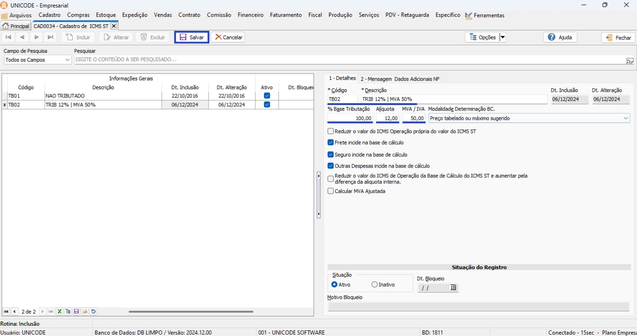Expand the Modalidade Determinação BC dropdown
Screen dimensions: 637x336
coord(626,119)
